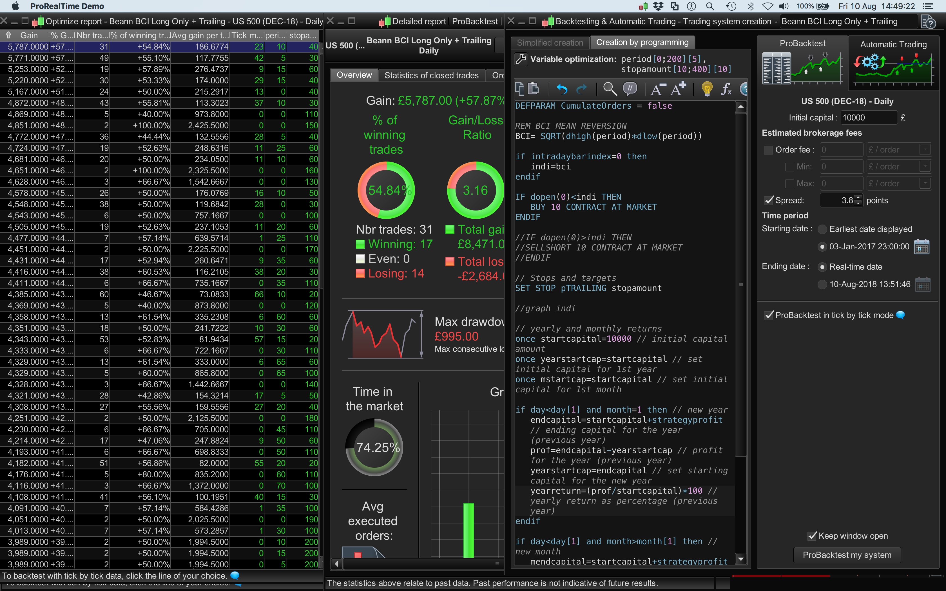Switch to Automatic Trading mode button

(893, 62)
